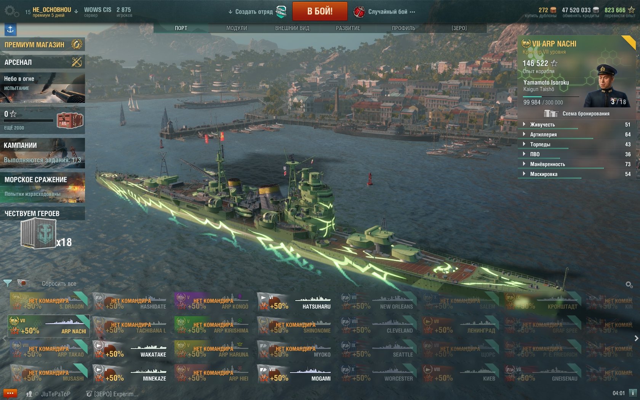Open the settings gear menu
The image size is (640, 400).
(11, 11)
